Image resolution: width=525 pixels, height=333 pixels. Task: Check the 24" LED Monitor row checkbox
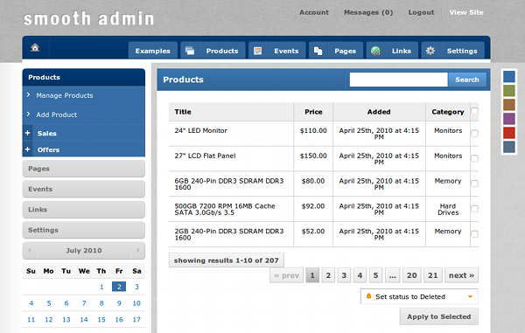pos(474,134)
